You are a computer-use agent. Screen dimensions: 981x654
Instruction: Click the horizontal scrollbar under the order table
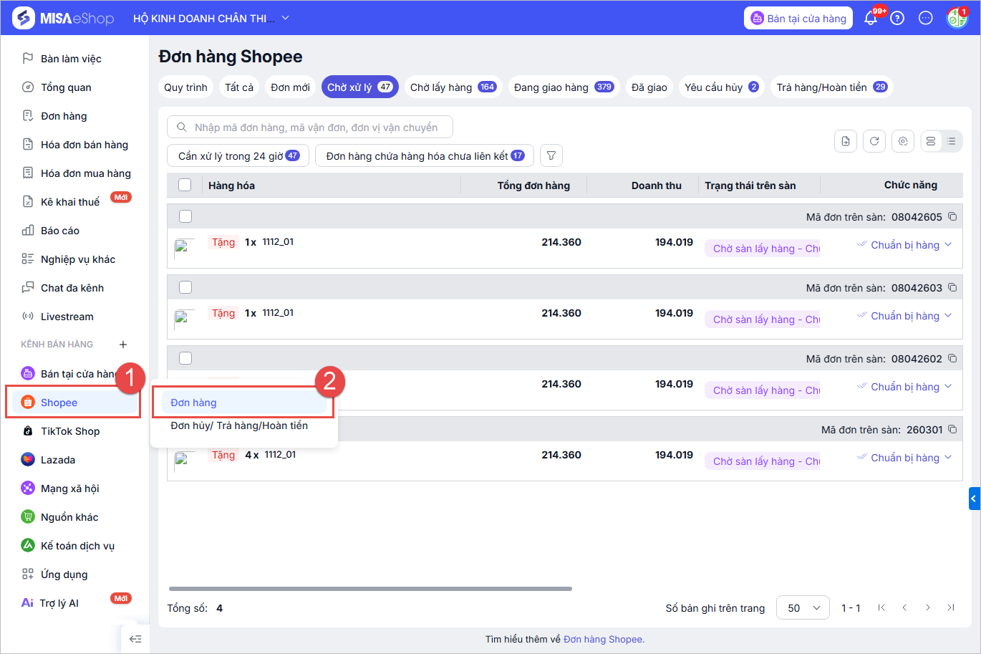[370, 589]
